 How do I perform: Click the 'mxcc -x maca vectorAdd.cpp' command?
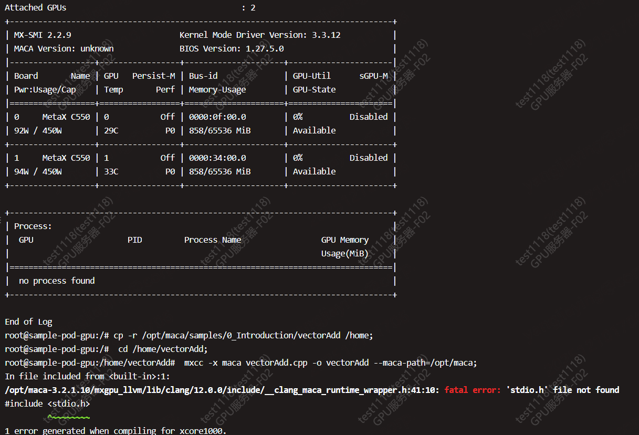331,363
